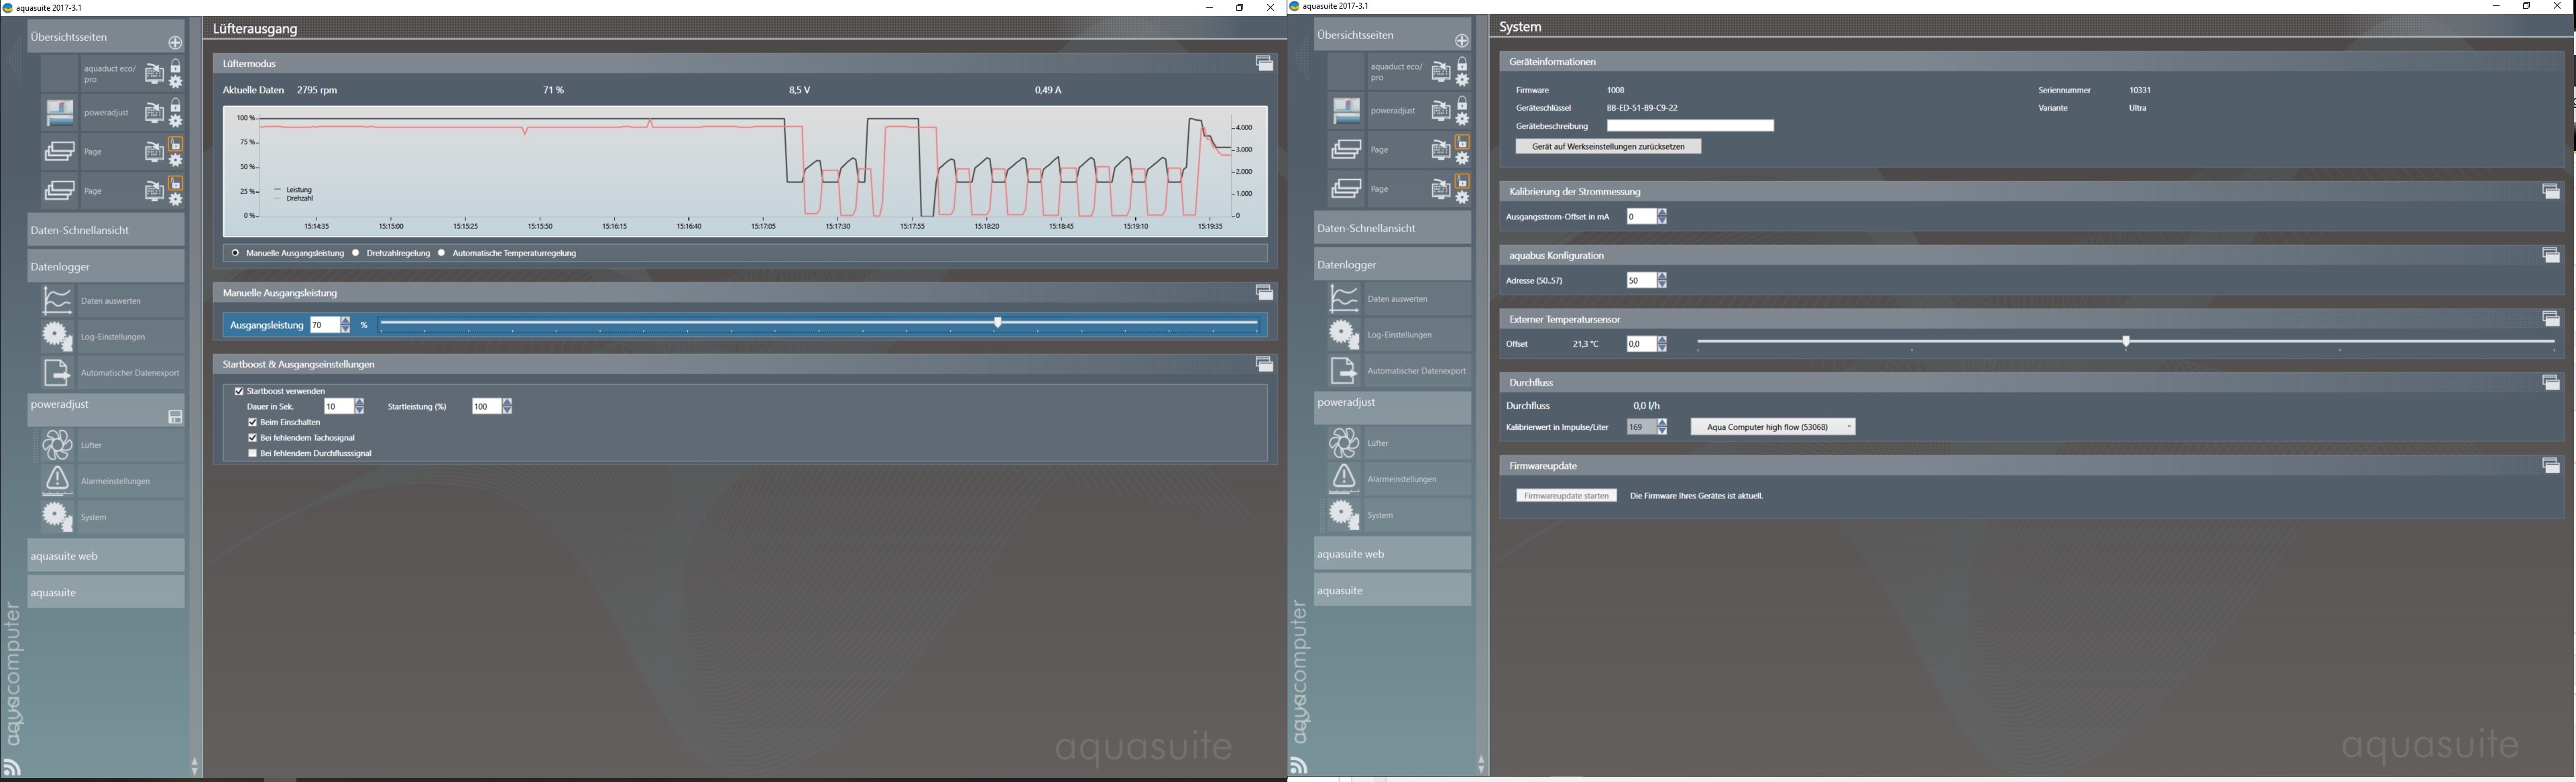Screen dimensions: 2576x782
Task: Add overview page with plus icon in left window
Action: tap(175, 42)
